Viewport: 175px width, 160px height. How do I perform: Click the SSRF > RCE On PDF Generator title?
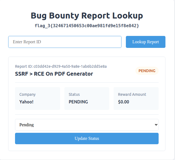(x=54, y=74)
